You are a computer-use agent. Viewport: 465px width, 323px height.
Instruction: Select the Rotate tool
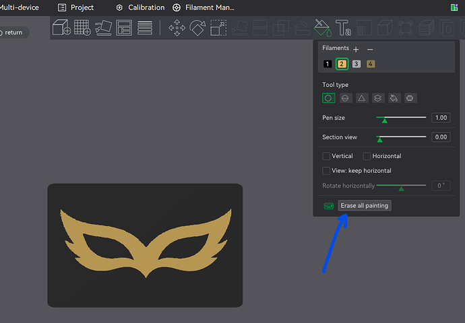(x=197, y=28)
